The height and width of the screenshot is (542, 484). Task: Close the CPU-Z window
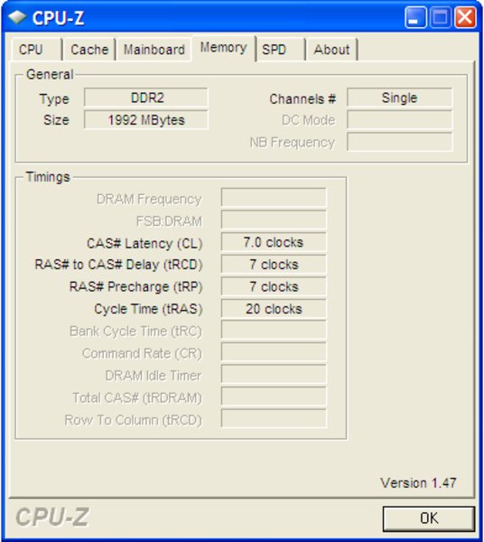point(465,17)
